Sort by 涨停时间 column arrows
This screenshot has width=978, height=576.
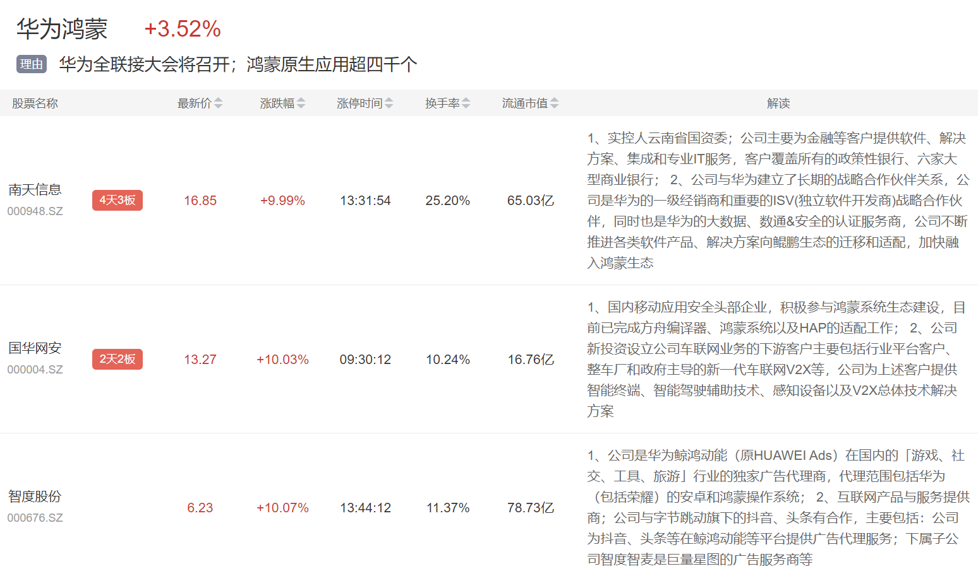(x=389, y=103)
